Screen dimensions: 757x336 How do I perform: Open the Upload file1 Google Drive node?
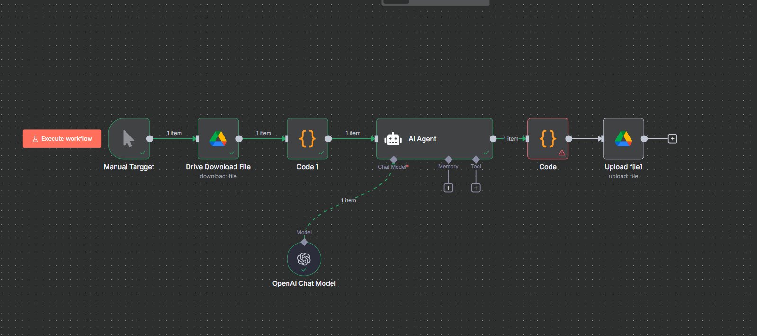(x=623, y=139)
